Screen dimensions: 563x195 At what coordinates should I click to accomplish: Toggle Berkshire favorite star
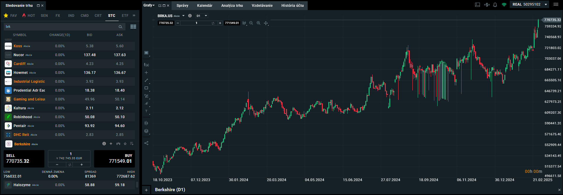pos(125,144)
